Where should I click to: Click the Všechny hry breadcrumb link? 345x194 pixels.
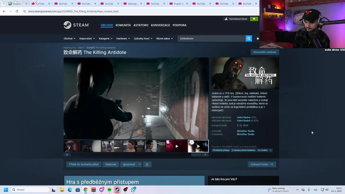click(70, 48)
